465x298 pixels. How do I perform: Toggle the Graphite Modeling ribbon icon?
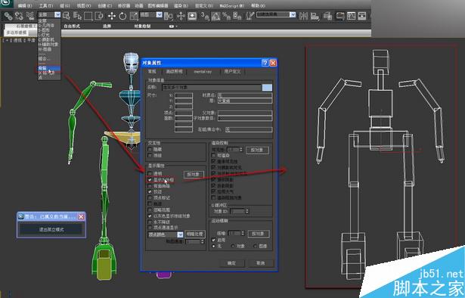pos(339,16)
